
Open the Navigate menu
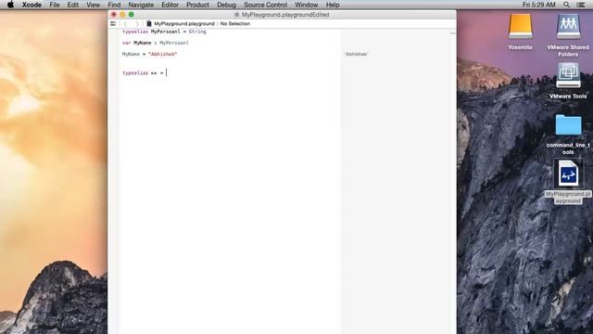coord(141,5)
